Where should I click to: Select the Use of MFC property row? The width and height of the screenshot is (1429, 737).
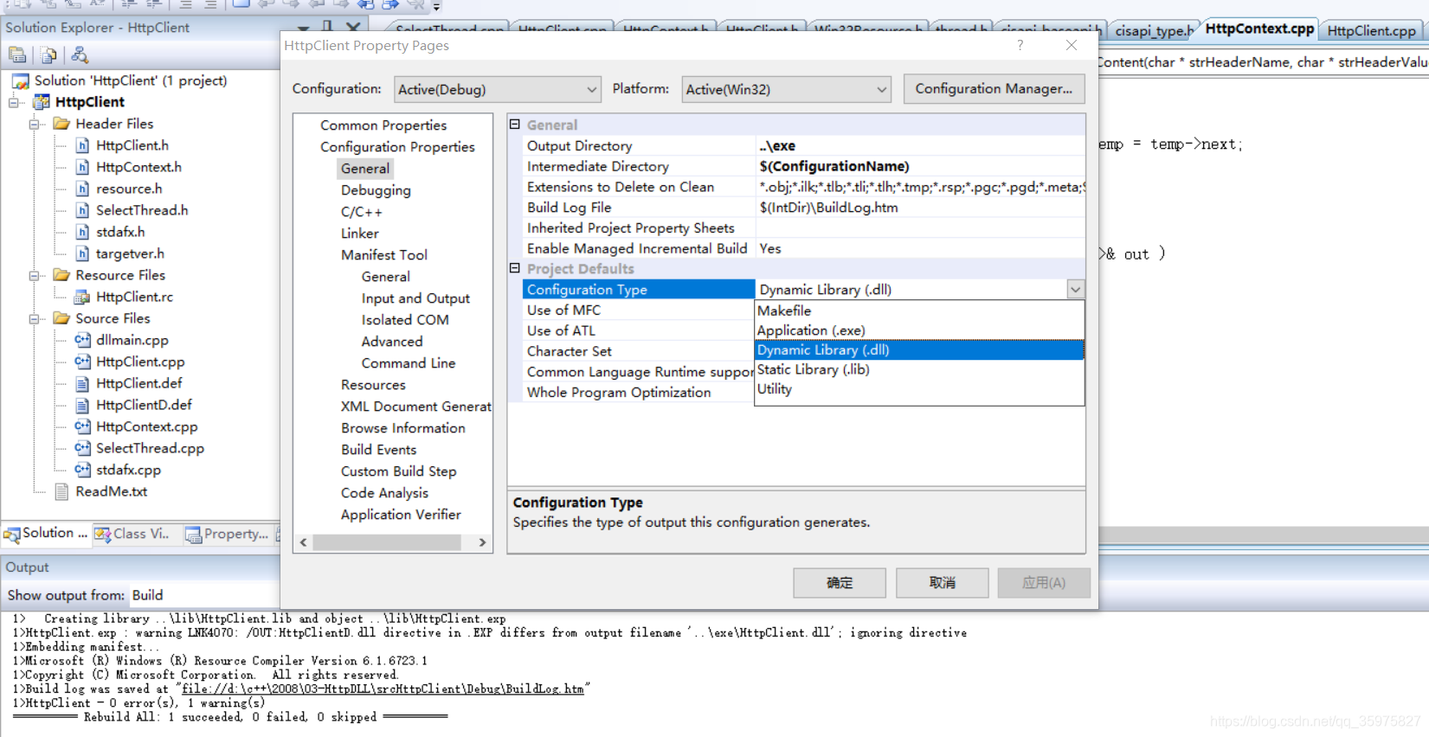(639, 310)
